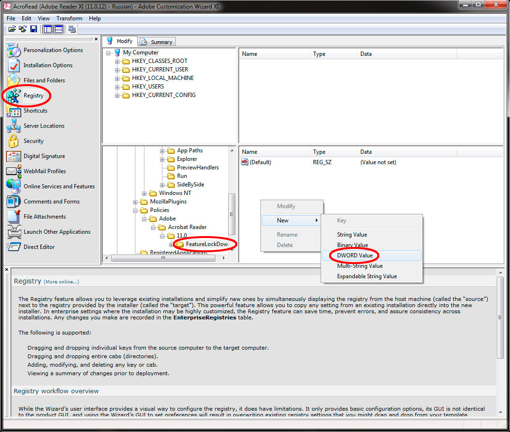Select the Files and Folders icon
Image resolution: width=510 pixels, height=432 pixels.
pyautogui.click(x=14, y=80)
